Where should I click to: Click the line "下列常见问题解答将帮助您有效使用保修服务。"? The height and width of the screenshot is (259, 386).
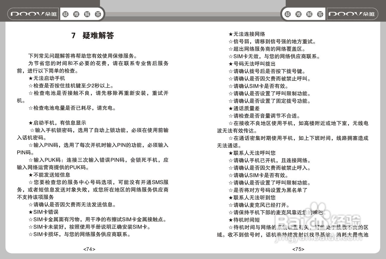(x=83, y=56)
